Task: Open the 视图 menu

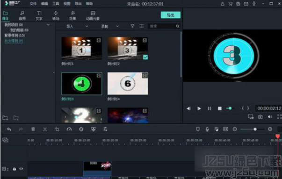Action: [67, 4]
